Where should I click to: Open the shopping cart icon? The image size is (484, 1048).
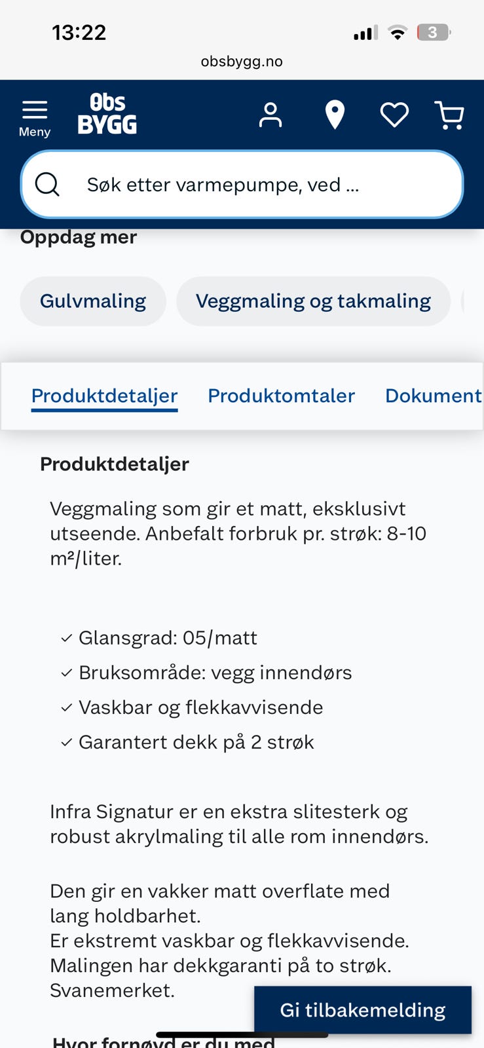pyautogui.click(x=450, y=115)
